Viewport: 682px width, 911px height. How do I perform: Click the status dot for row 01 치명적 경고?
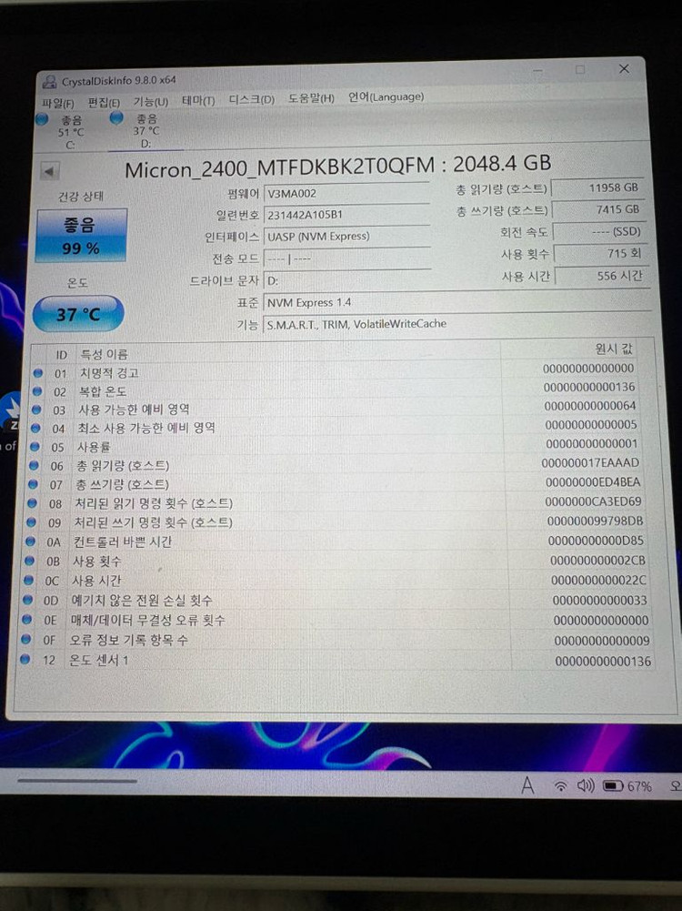coord(38,373)
